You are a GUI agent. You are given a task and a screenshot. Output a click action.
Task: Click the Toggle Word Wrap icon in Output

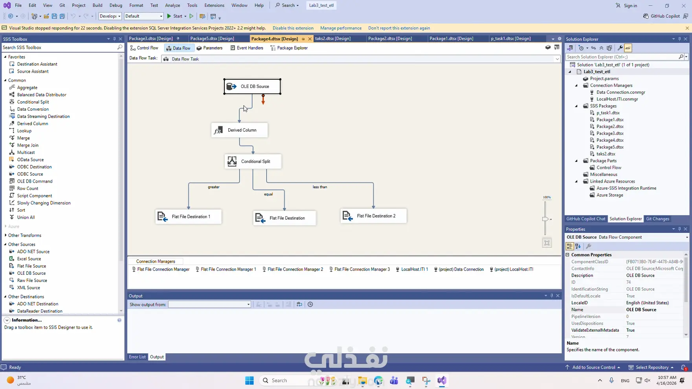[299, 304]
